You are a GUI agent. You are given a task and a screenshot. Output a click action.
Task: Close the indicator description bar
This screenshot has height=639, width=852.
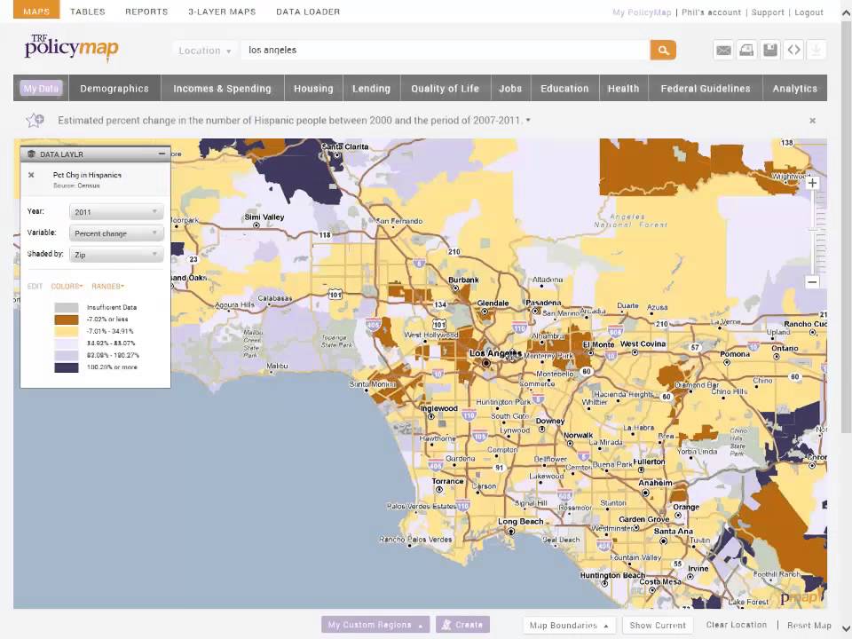pos(812,121)
